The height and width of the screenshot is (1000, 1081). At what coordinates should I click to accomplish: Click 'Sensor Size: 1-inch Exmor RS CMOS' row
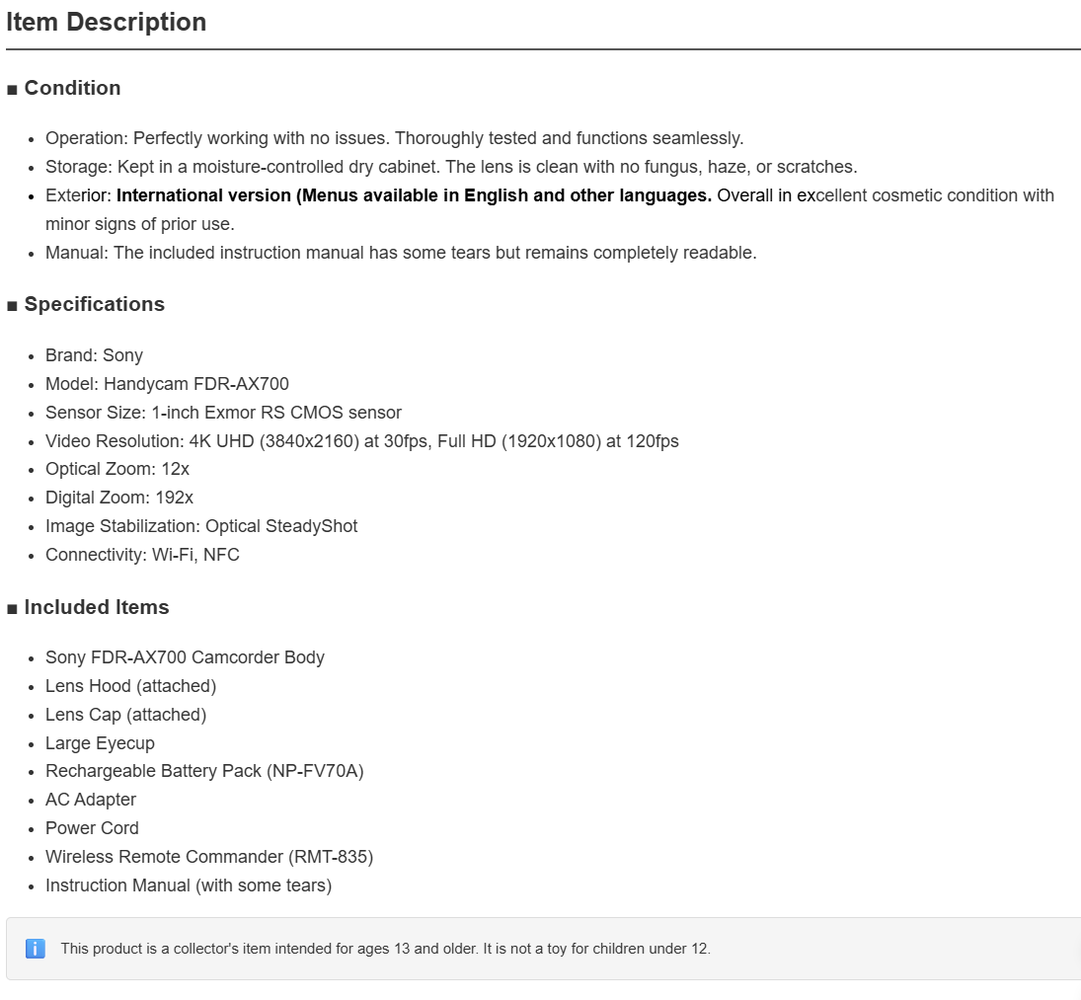(x=223, y=412)
